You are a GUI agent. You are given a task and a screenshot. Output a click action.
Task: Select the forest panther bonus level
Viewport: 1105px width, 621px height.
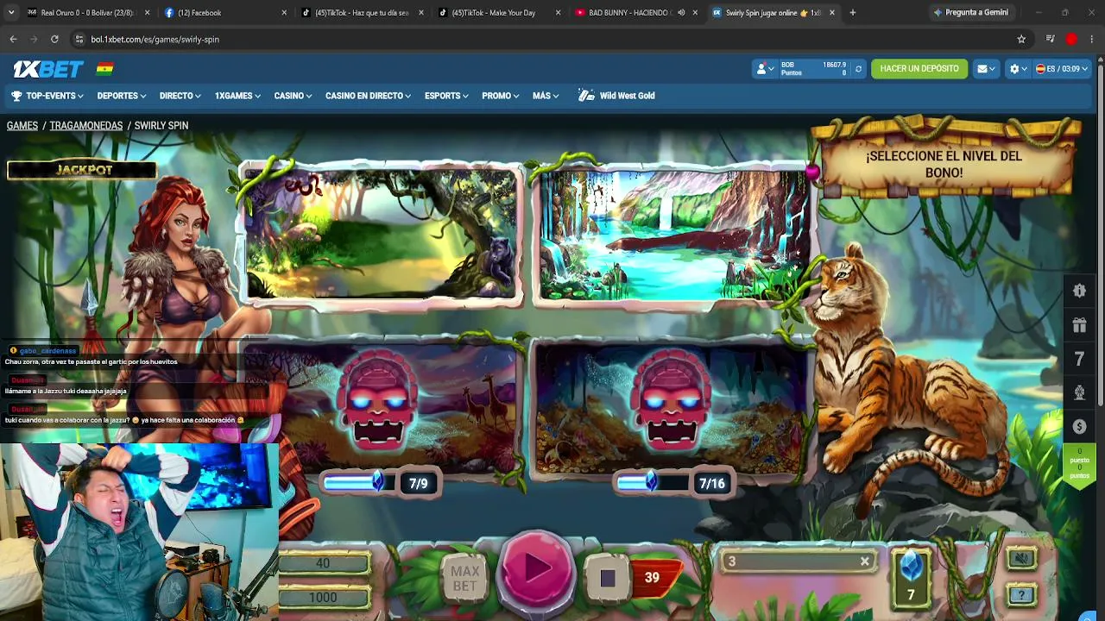point(380,235)
